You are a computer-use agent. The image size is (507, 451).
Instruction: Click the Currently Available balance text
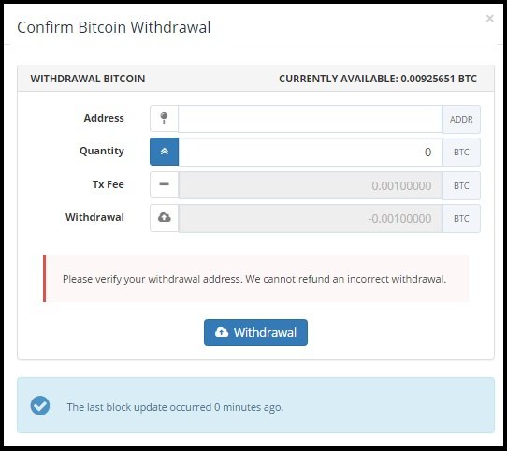[x=378, y=79]
